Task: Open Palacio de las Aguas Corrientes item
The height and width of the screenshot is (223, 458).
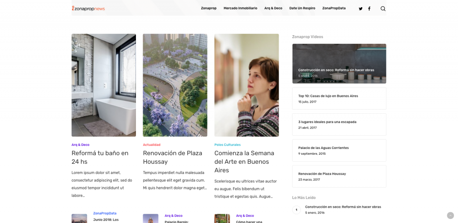Action: (x=339, y=150)
